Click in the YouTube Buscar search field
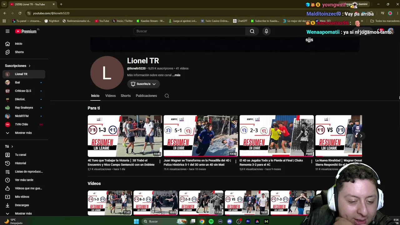Viewport: 400px width, 225px height. point(189,31)
